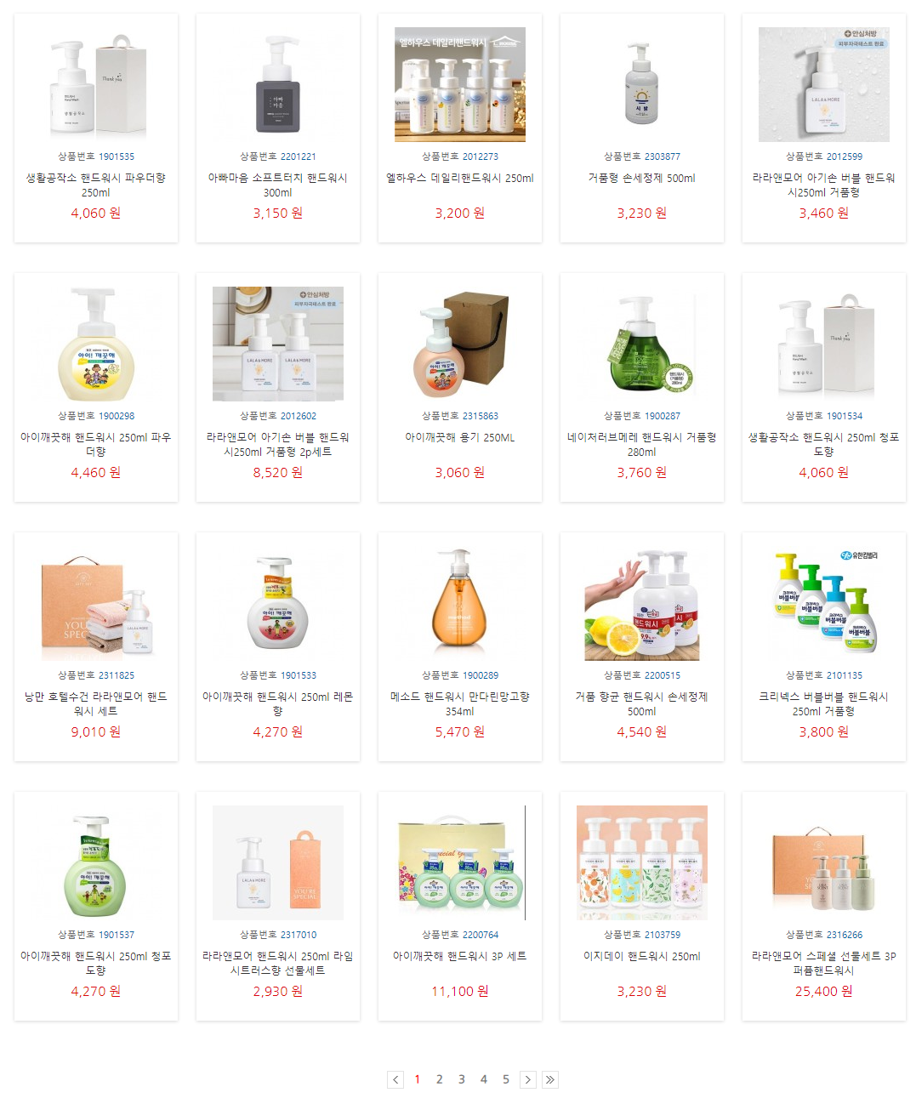Open green 네이처러브메레 bottle thumbnail
Image resolution: width=916 pixels, height=1104 pixels.
pos(642,344)
